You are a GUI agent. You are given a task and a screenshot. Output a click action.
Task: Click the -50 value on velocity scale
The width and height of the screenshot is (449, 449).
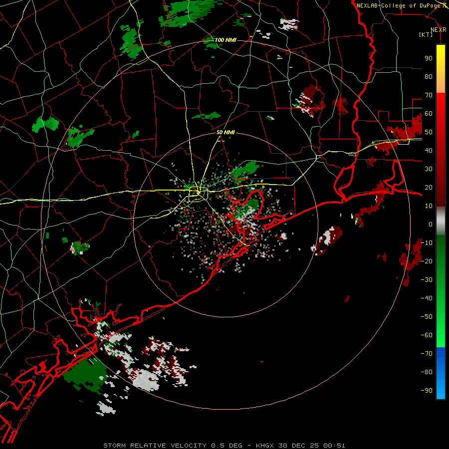click(427, 317)
